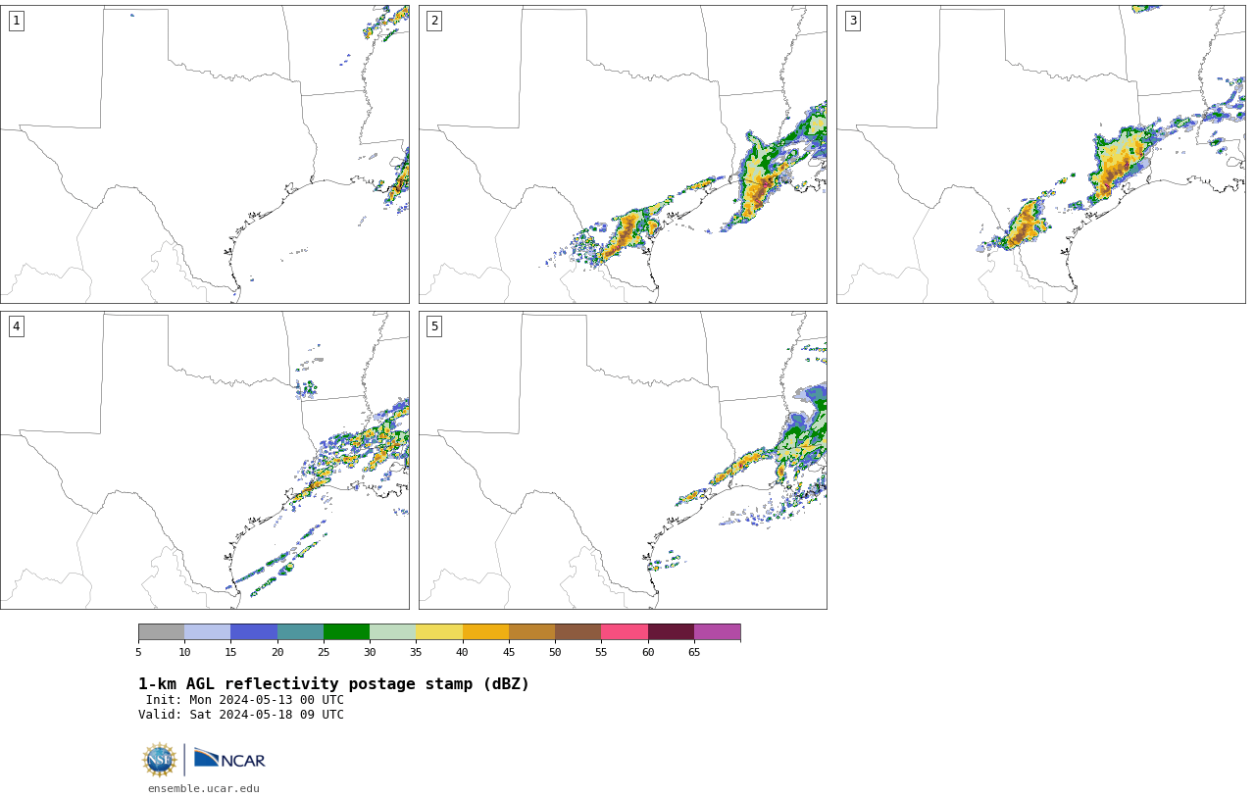
Task: Click the colorbar tick label 30
Action: point(370,652)
